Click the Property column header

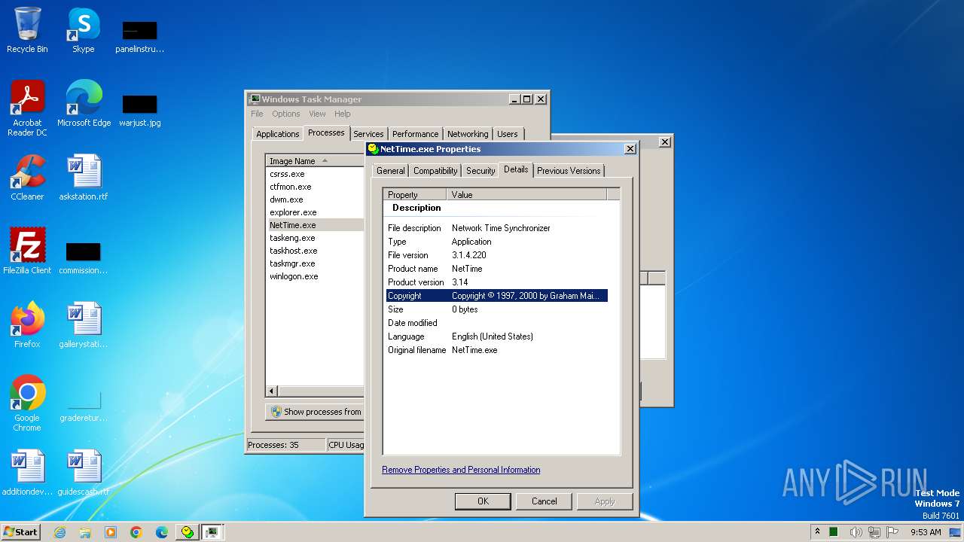(415, 194)
